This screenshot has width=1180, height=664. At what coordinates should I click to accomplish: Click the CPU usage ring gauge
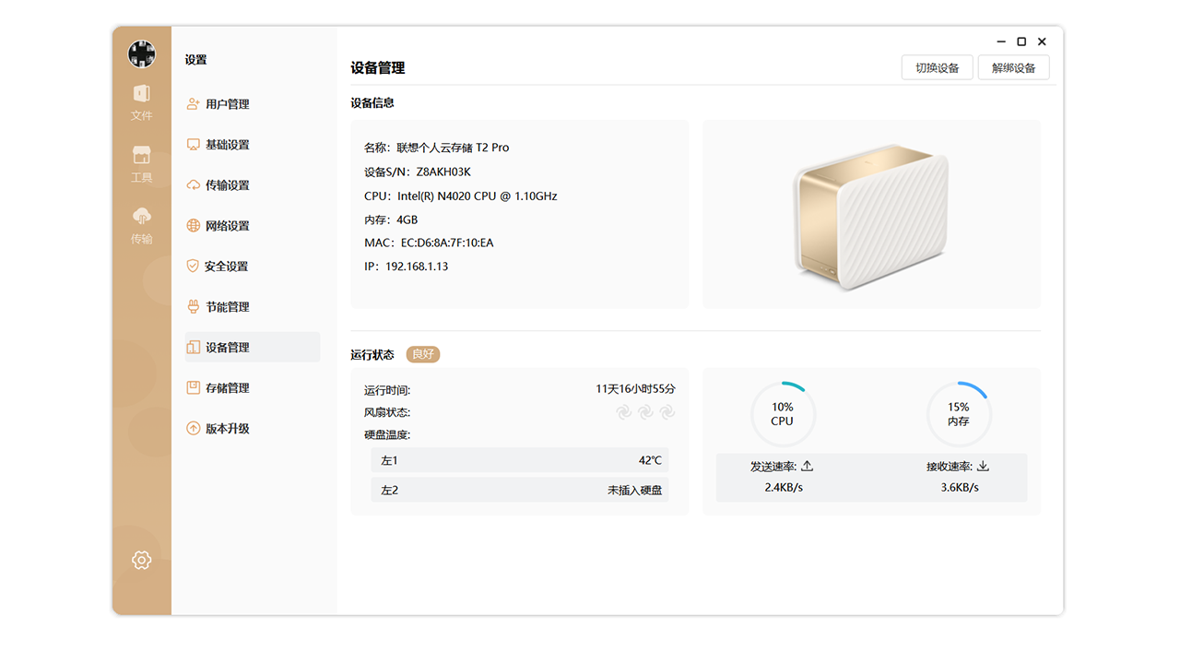pyautogui.click(x=783, y=413)
